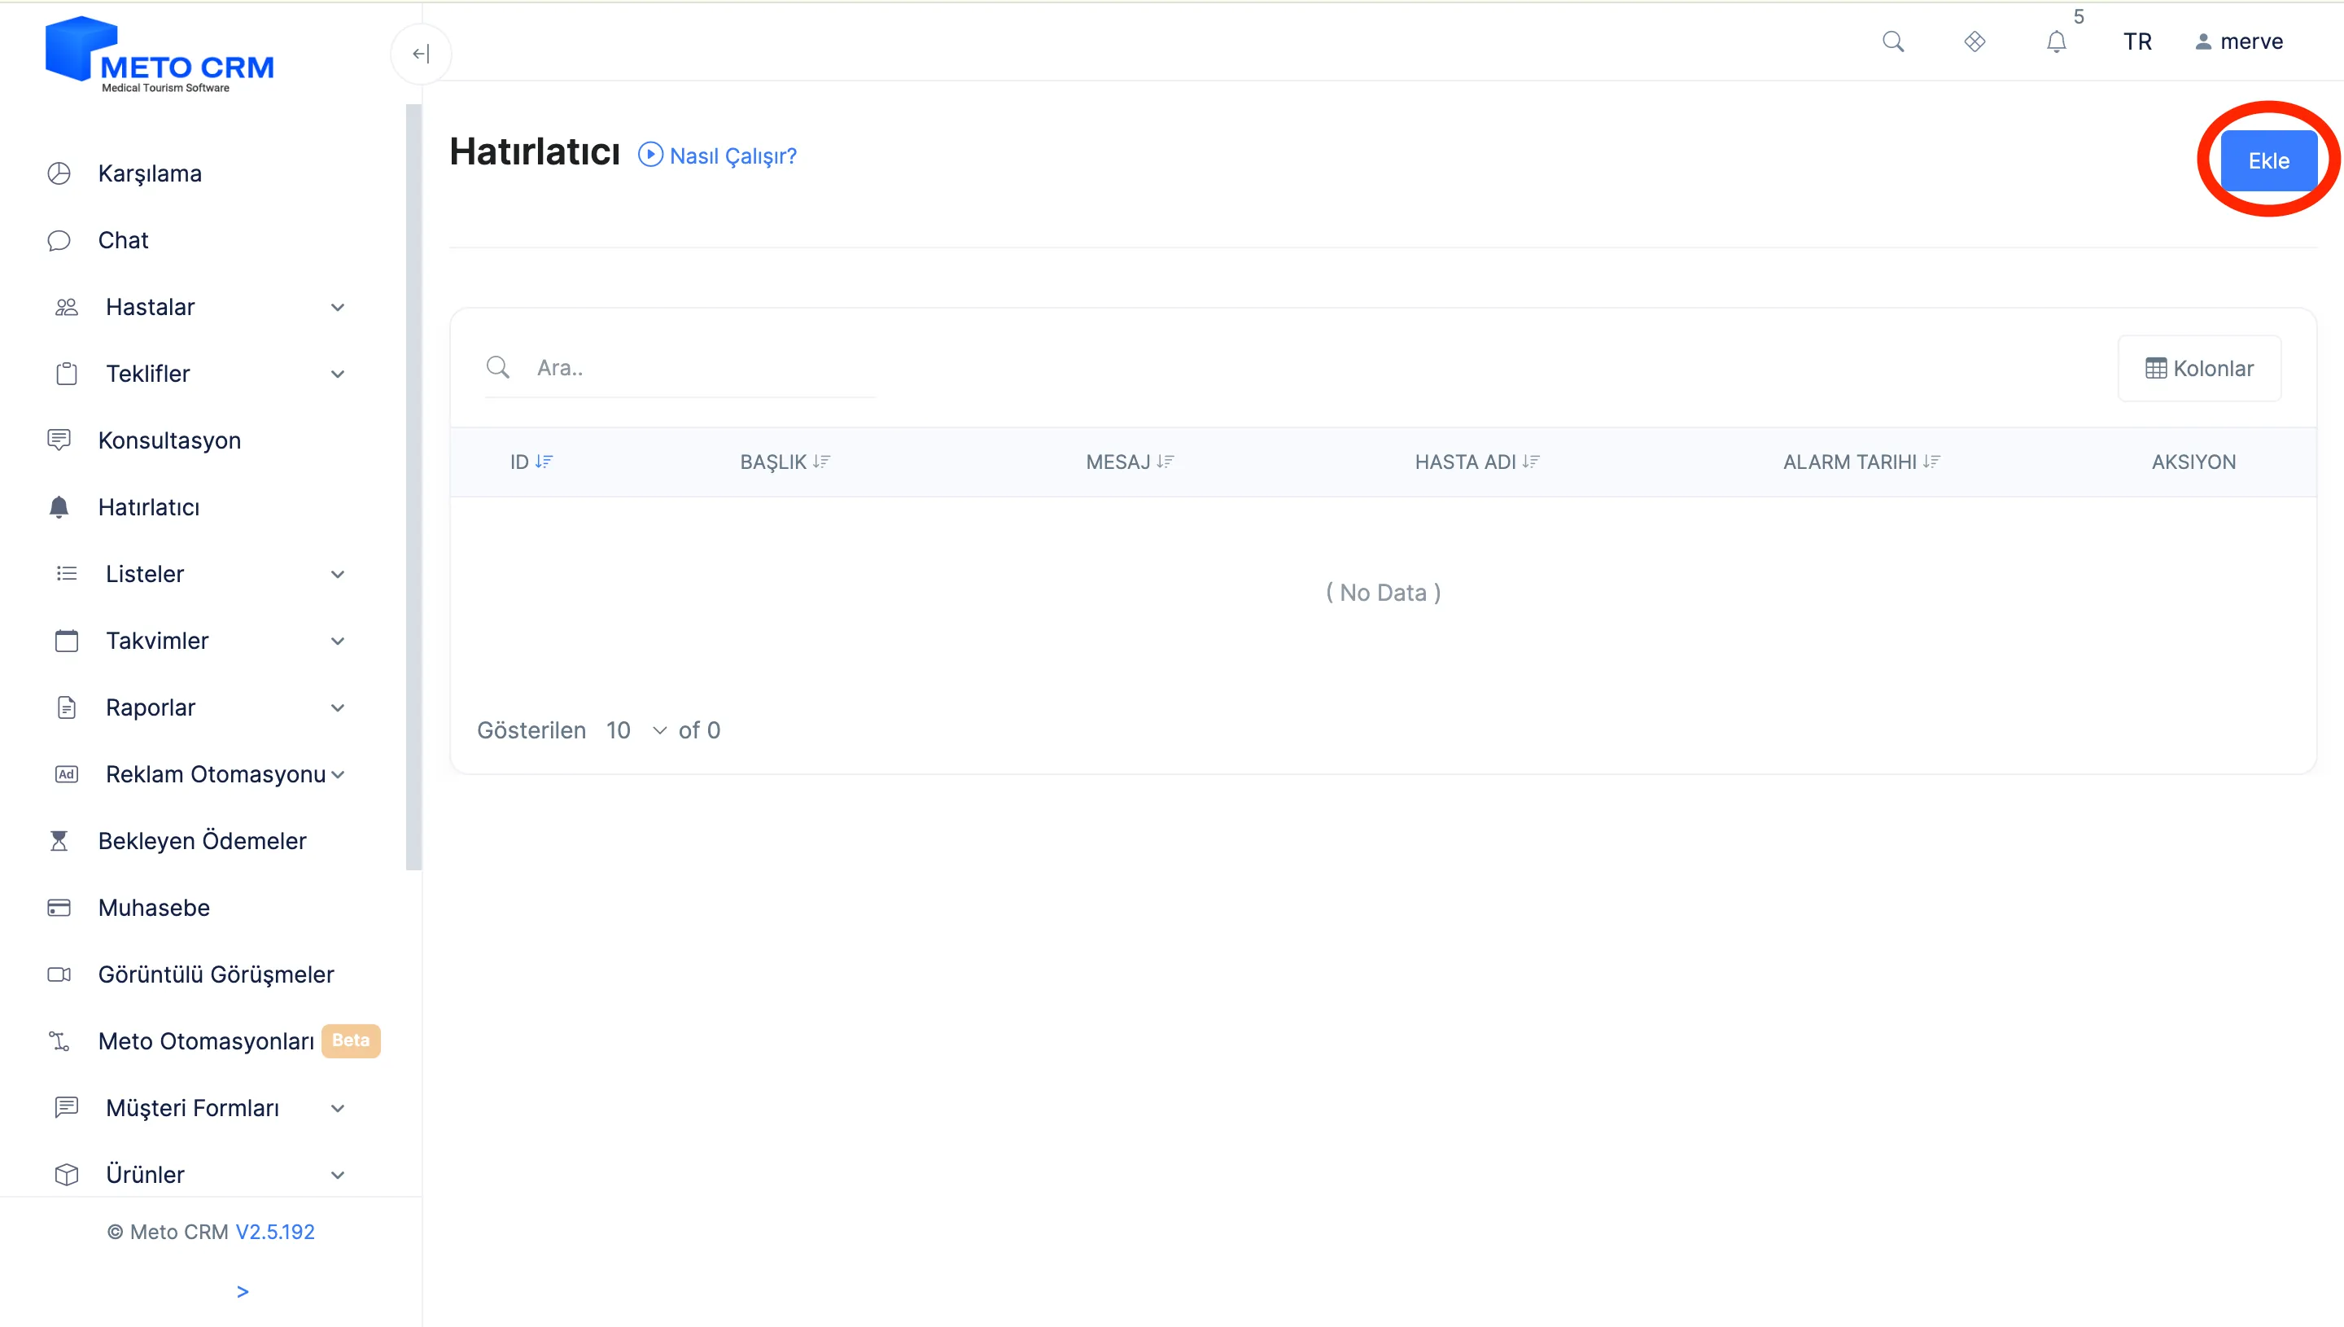
Task: Open the Nasıl Çalışır? video link
Action: [732, 155]
